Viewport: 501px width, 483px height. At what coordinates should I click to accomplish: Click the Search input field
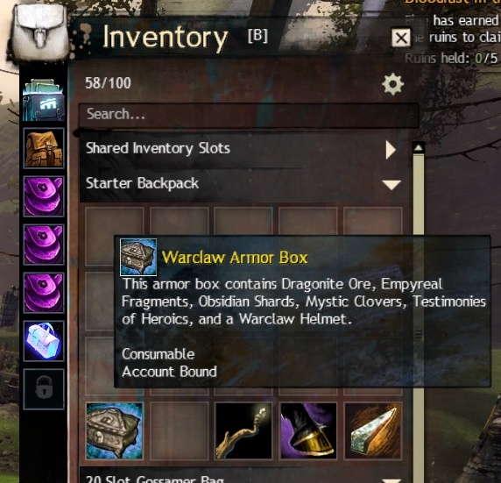coord(249,114)
